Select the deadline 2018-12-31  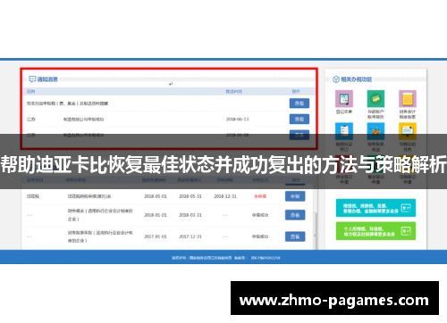(x=225, y=196)
